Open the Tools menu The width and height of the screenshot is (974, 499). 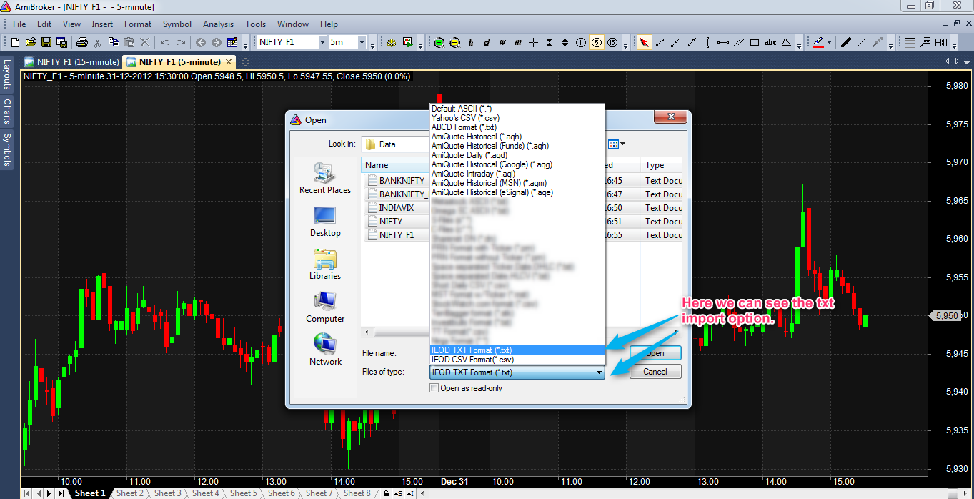point(255,24)
